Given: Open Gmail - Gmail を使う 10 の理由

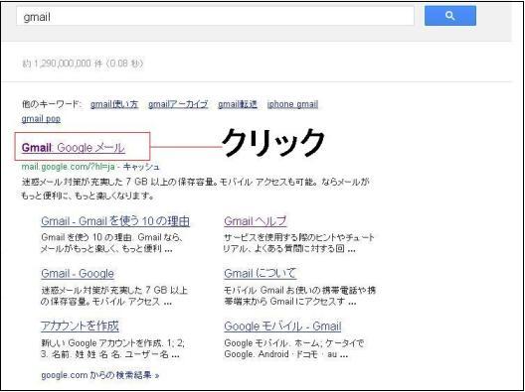Looking at the screenshot, I should 115,221.
